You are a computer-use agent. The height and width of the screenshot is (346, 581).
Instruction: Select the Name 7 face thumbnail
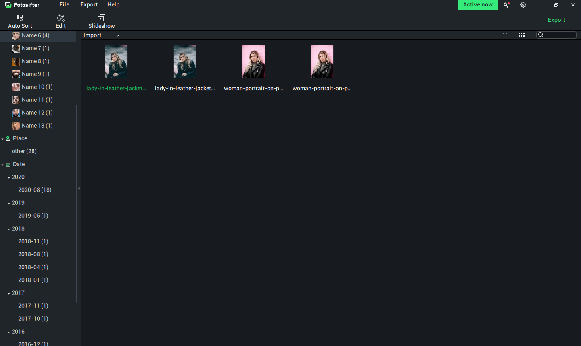click(x=16, y=48)
